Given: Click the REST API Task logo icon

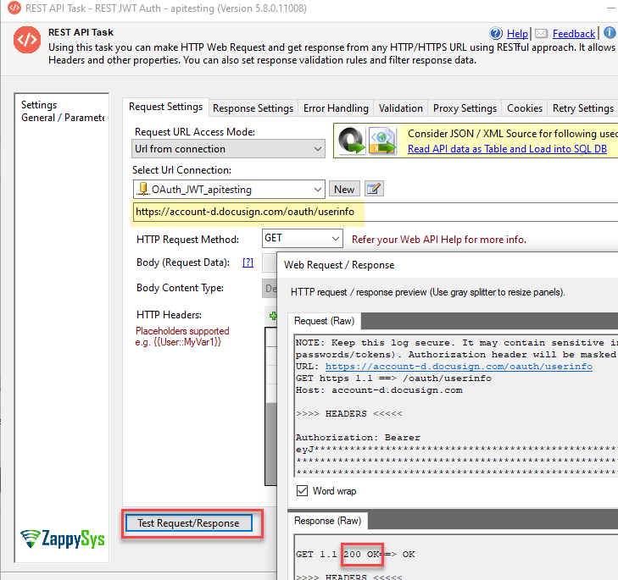Looking at the screenshot, I should (x=27, y=40).
